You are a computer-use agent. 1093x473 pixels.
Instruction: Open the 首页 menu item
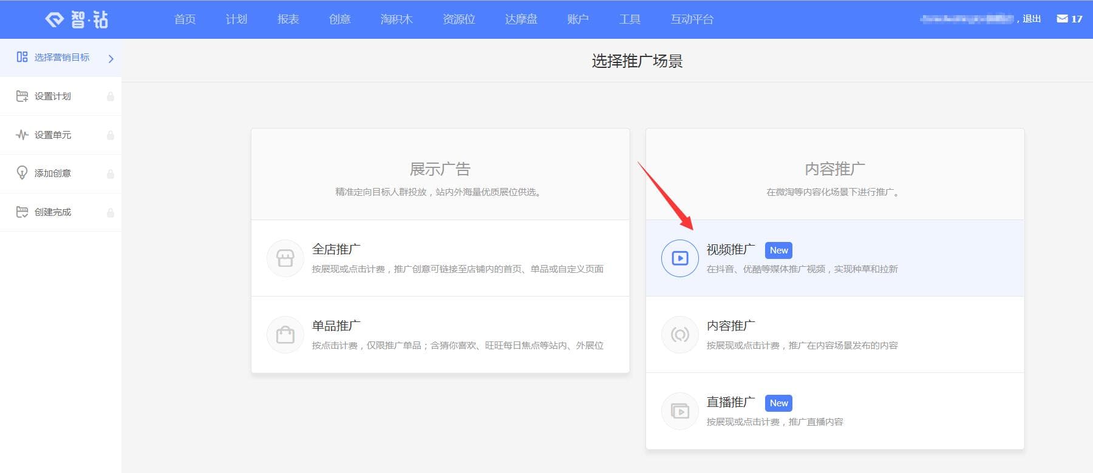pos(185,19)
